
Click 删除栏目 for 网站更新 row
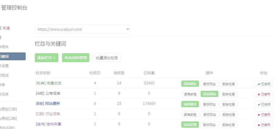pos(228,104)
